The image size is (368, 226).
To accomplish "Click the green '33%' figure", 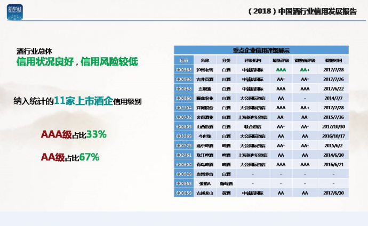I will tap(96, 134).
